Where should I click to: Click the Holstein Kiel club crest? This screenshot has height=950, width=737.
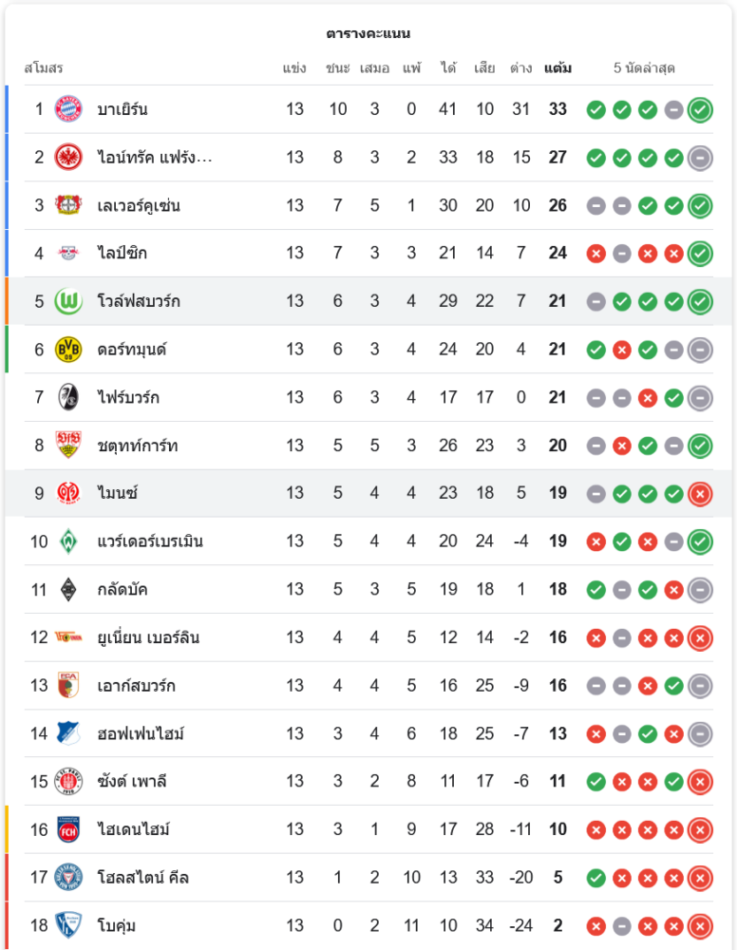(x=68, y=877)
